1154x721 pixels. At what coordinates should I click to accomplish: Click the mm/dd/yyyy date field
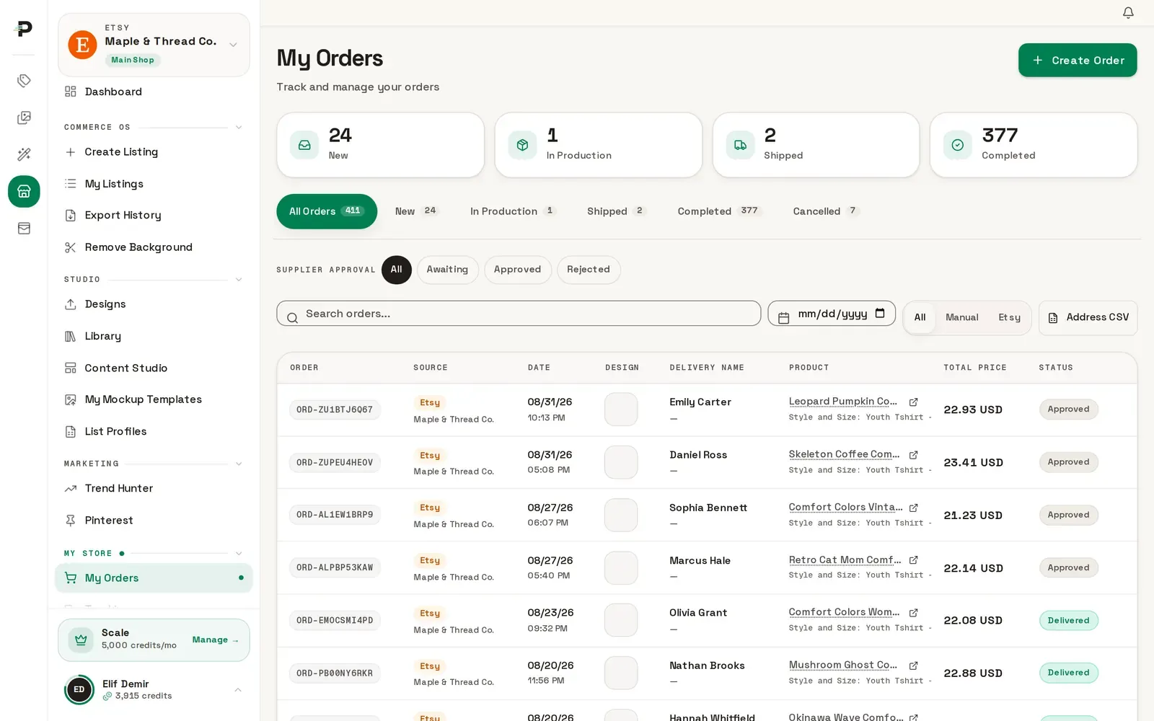coord(832,314)
